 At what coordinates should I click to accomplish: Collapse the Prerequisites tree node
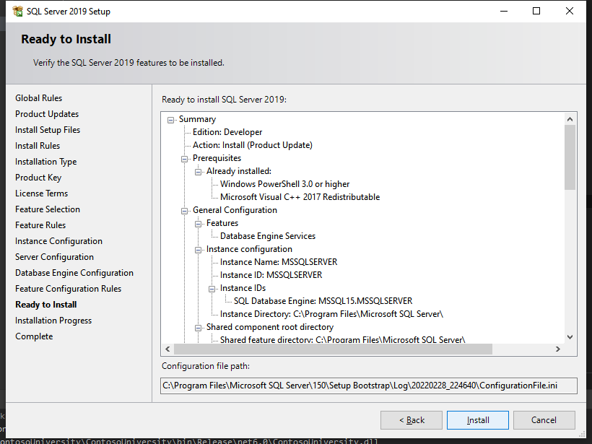185,158
